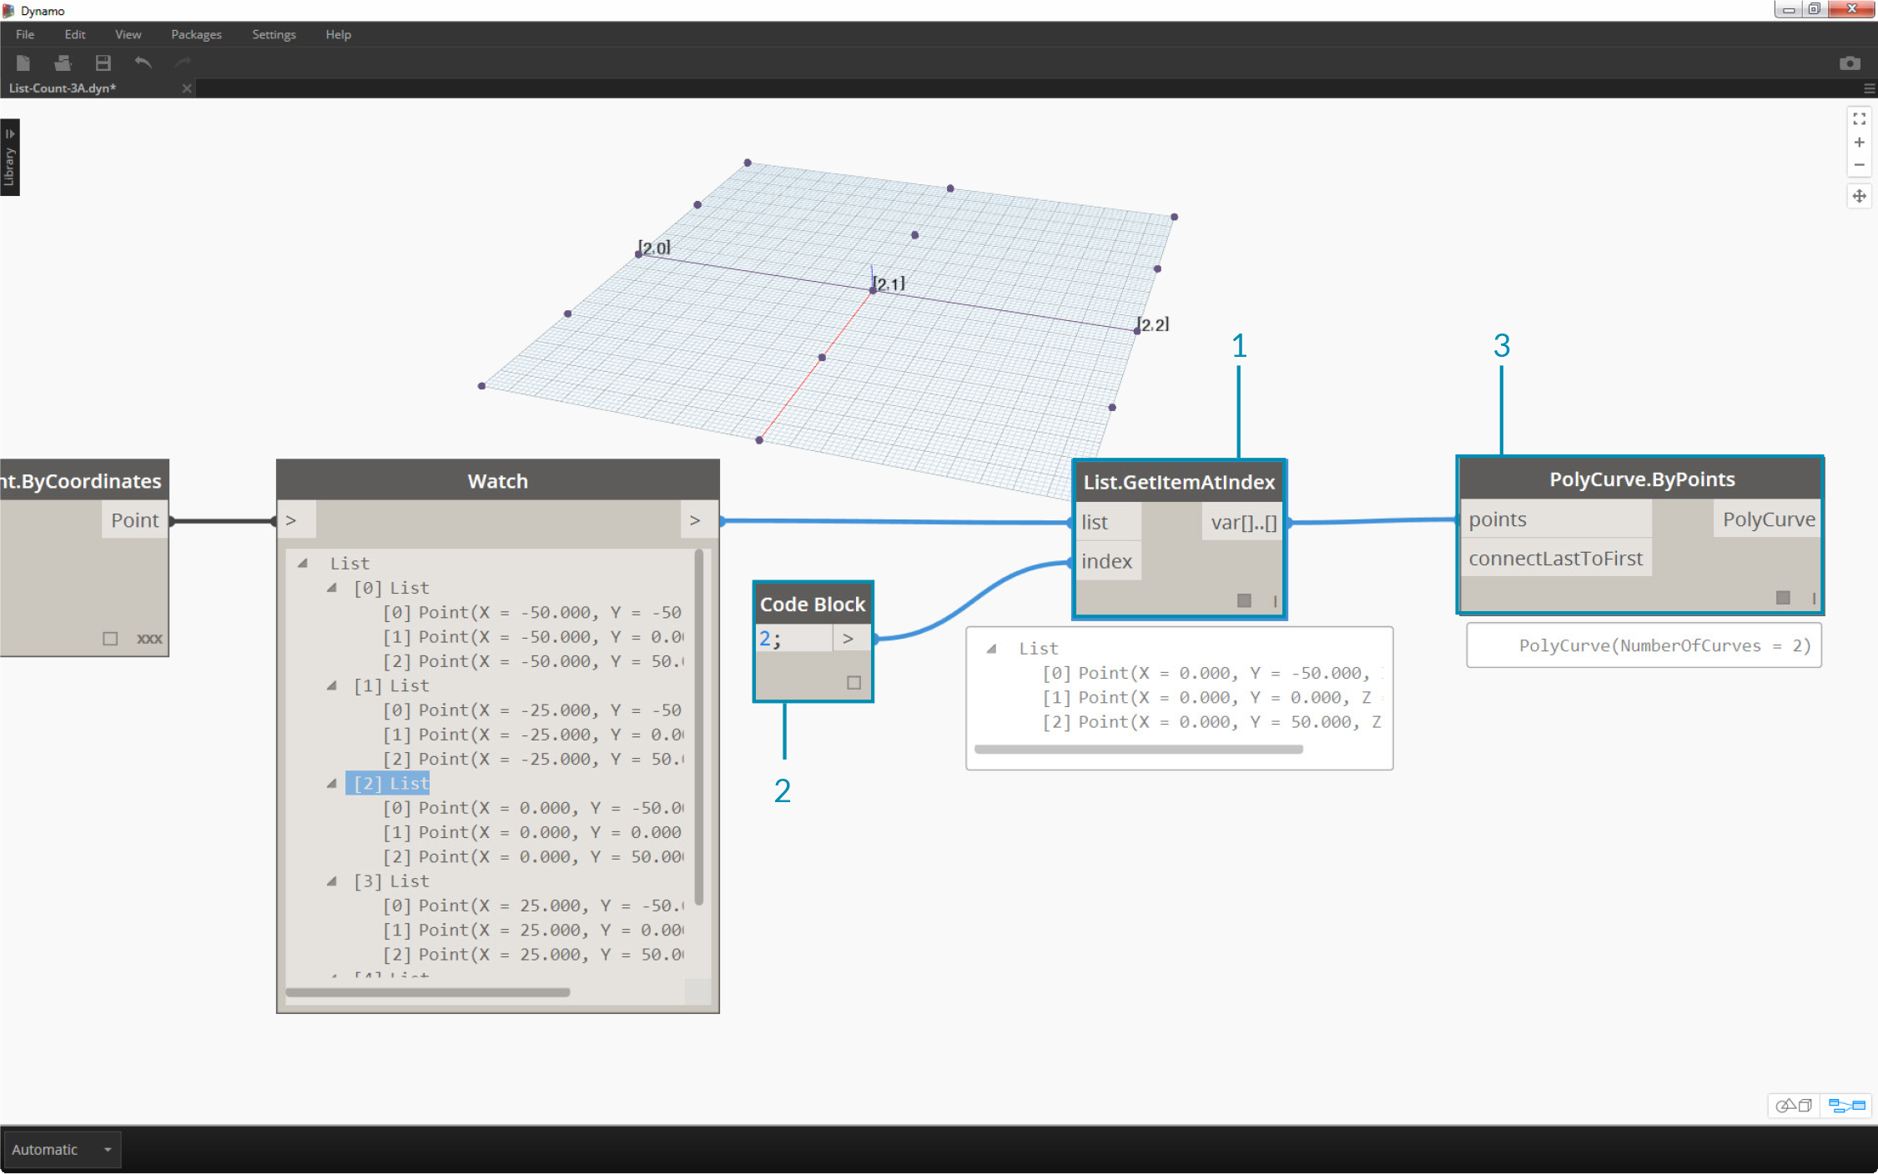Edit the Code Block value 2;
Image resolution: width=1878 pixels, height=1174 pixels.
coord(794,639)
